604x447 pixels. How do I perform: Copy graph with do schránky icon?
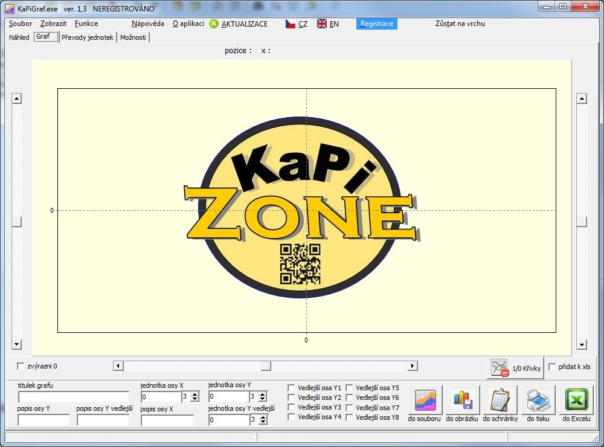[500, 400]
